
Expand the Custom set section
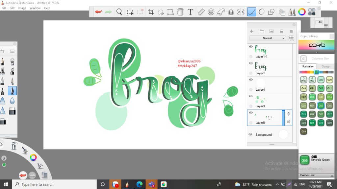click(316, 175)
